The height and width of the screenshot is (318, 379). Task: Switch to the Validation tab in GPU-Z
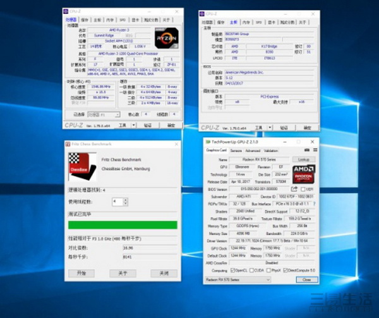[270, 150]
